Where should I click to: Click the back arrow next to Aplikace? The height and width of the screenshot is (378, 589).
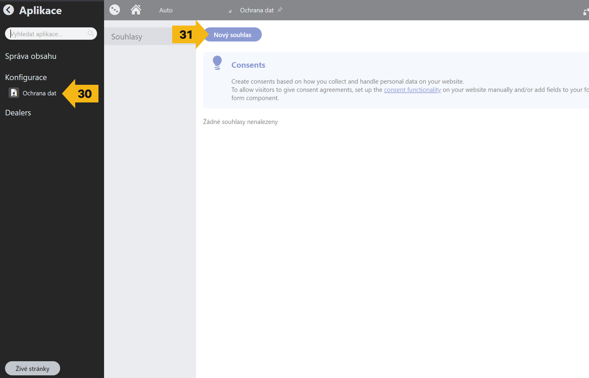pos(9,10)
